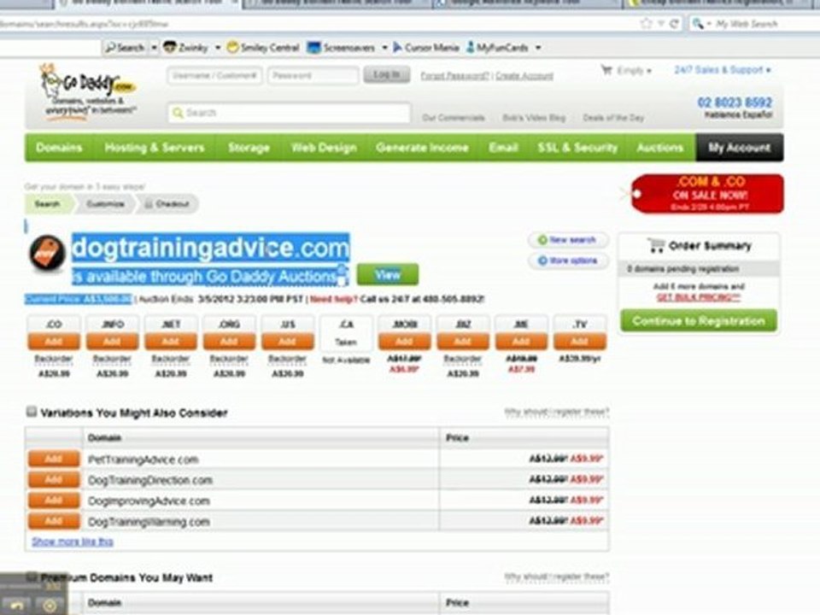Add the .CO domain extension
The height and width of the screenshot is (615, 820).
54,342
